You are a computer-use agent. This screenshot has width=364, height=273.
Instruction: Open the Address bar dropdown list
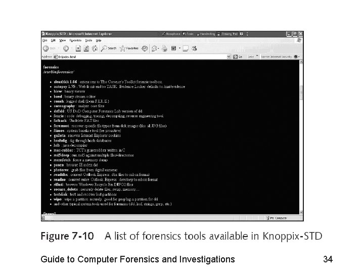[229, 57]
